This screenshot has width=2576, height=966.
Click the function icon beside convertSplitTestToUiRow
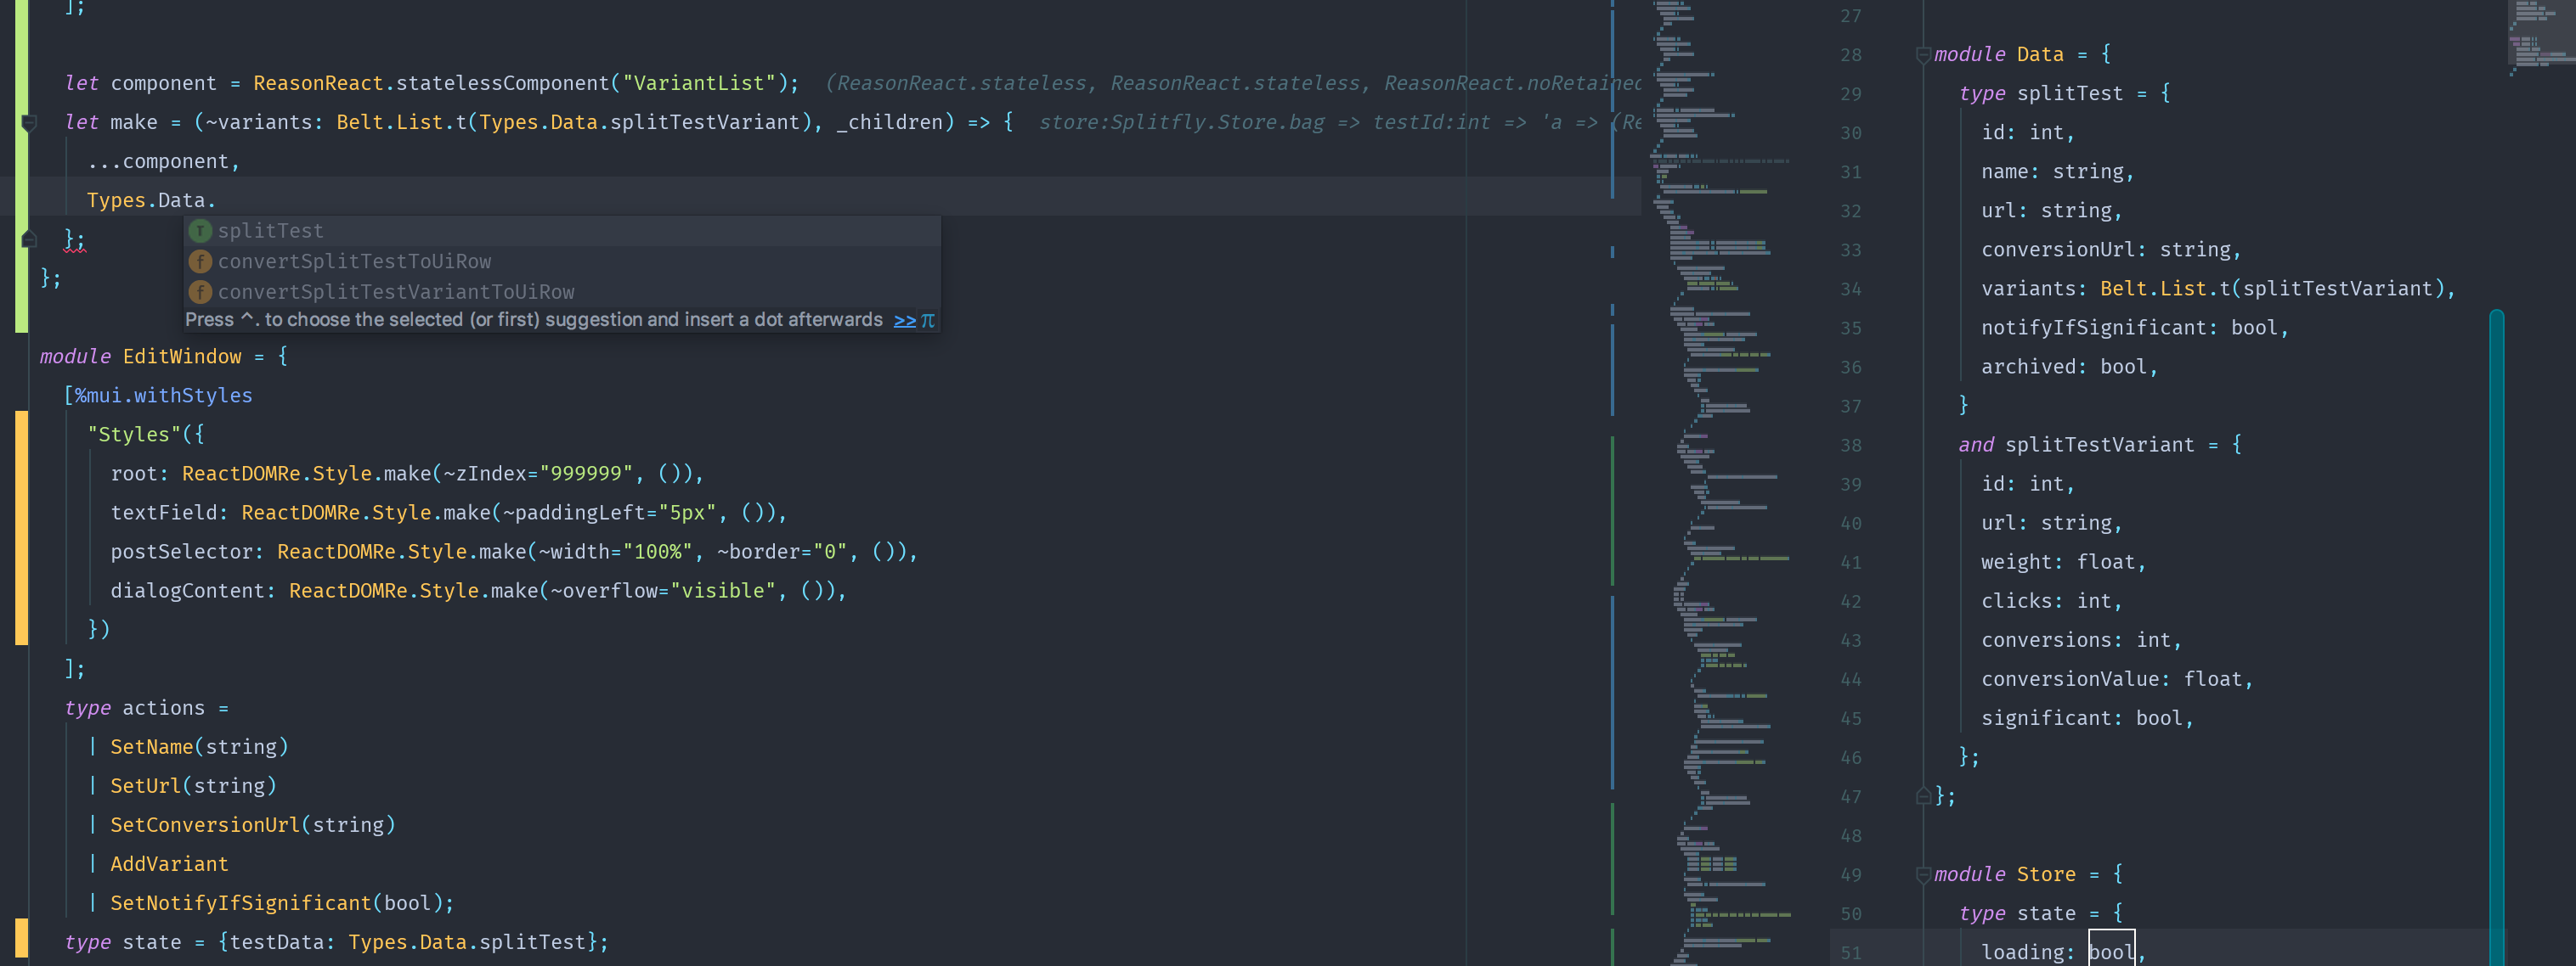200,261
